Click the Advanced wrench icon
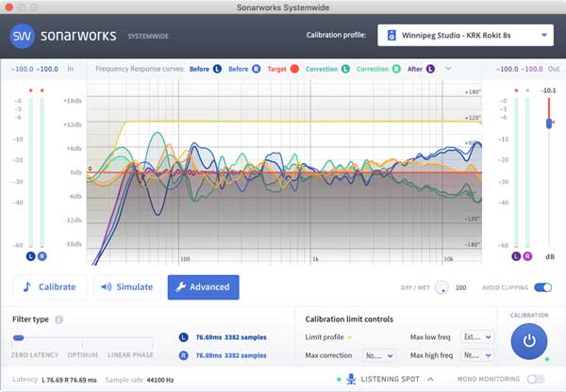Viewport: 566px width, 392px height. click(x=180, y=287)
